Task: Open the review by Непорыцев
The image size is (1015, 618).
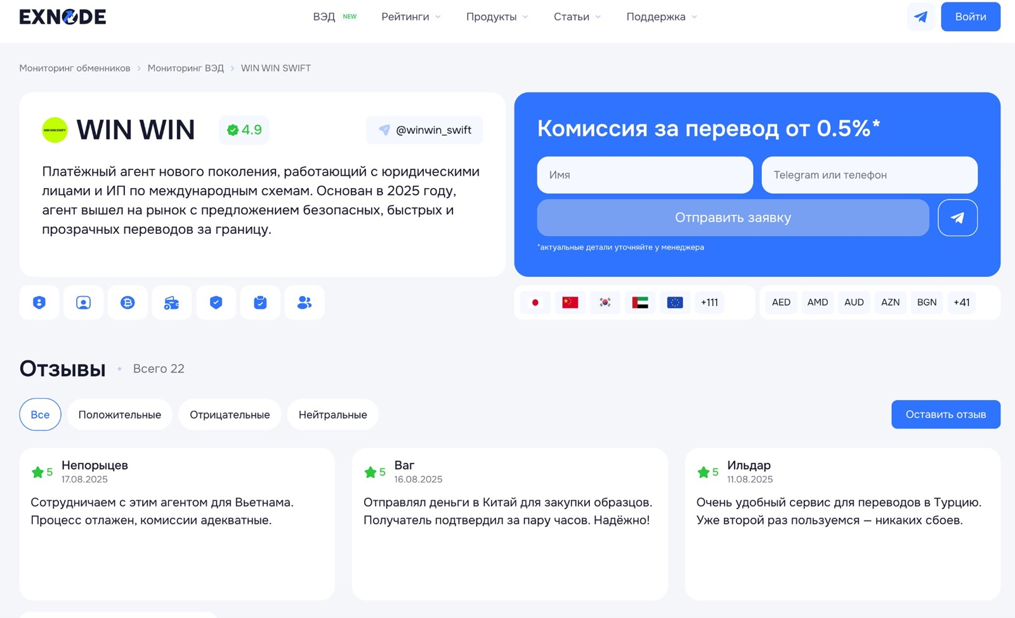Action: tap(177, 524)
